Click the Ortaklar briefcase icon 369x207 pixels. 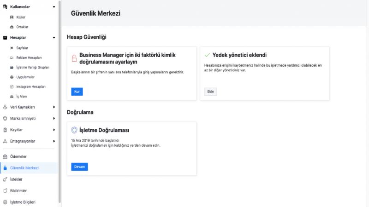click(12, 27)
